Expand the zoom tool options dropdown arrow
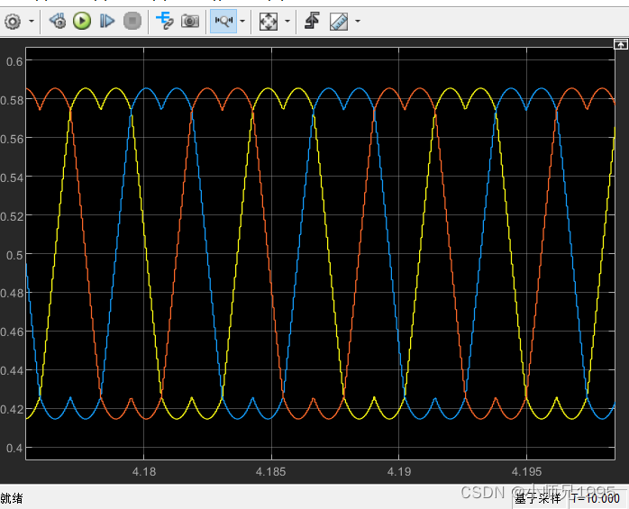 (242, 21)
